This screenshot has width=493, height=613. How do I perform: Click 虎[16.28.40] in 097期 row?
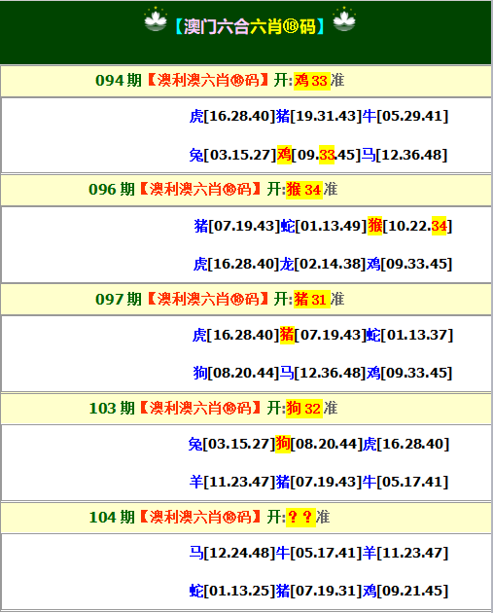click(235, 335)
